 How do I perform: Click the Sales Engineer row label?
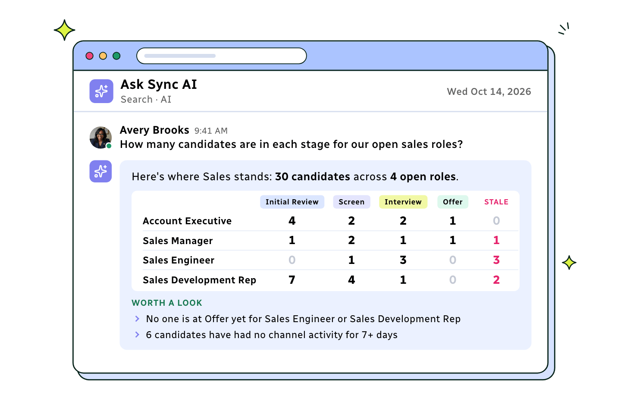click(x=179, y=260)
